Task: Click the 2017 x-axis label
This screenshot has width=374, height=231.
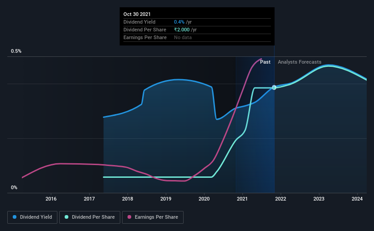Action: click(89, 199)
